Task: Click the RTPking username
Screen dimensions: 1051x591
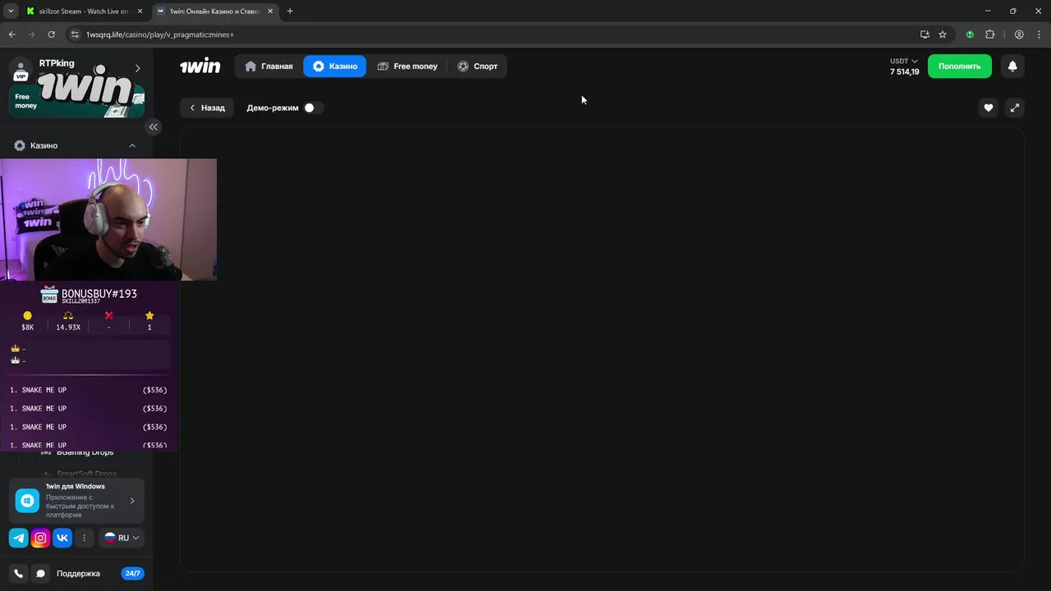Action: coord(57,63)
